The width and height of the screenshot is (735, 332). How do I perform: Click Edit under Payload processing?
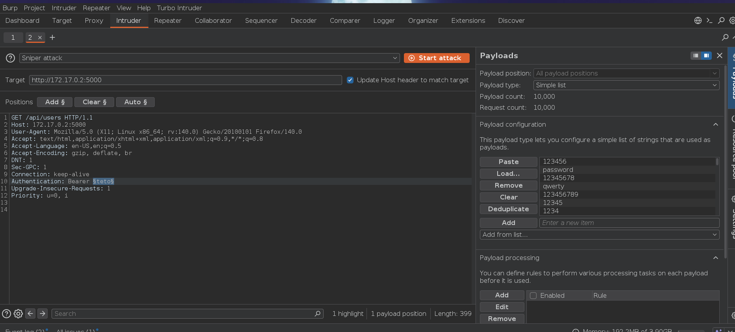click(x=502, y=307)
